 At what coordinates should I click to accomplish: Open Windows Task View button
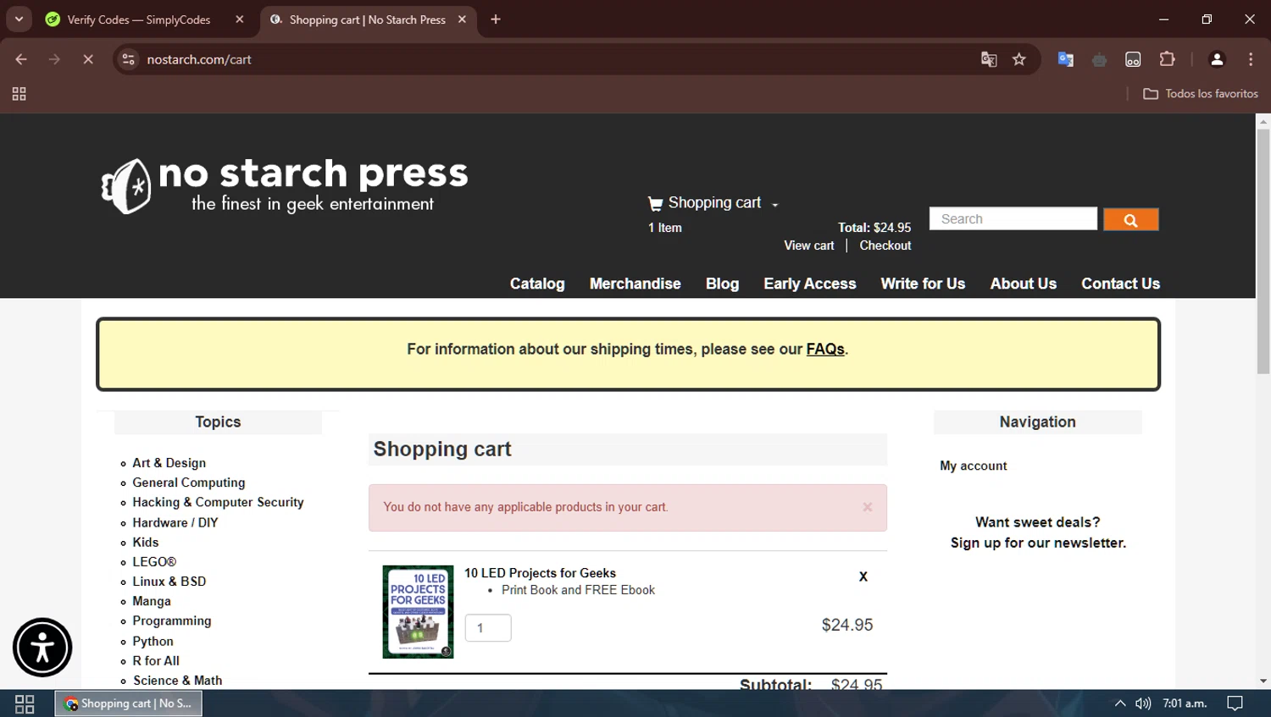point(25,703)
